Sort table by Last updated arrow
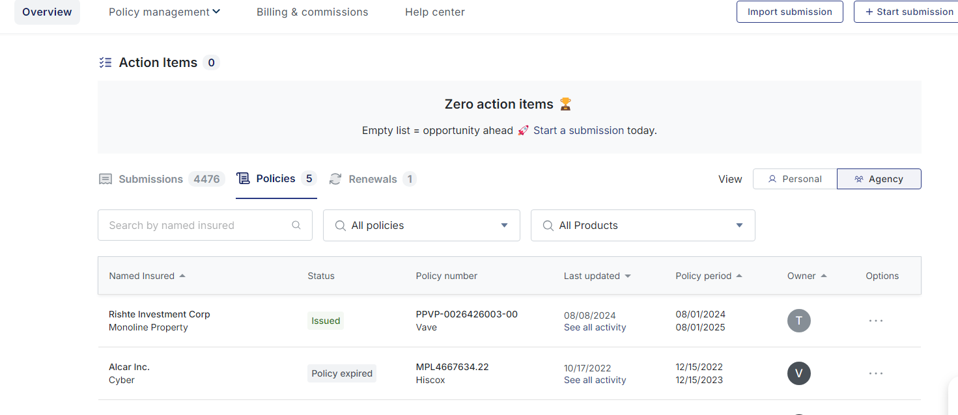Screen dimensions: 958x415 [x=628, y=276]
